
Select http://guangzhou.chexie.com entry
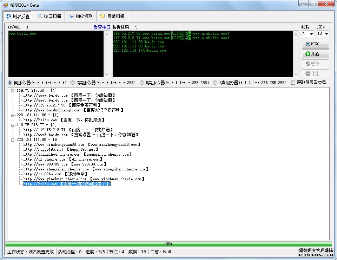tap(78, 154)
